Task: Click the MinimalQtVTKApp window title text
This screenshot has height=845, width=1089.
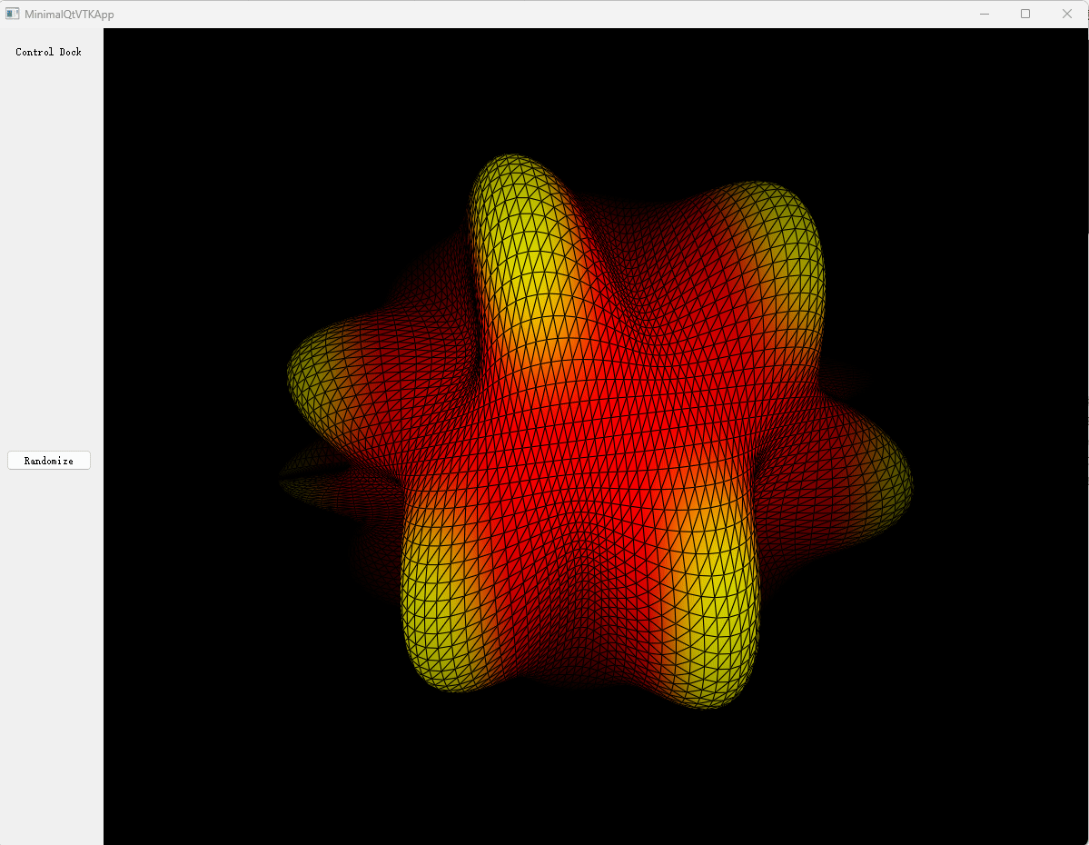Action: pyautogui.click(x=69, y=14)
